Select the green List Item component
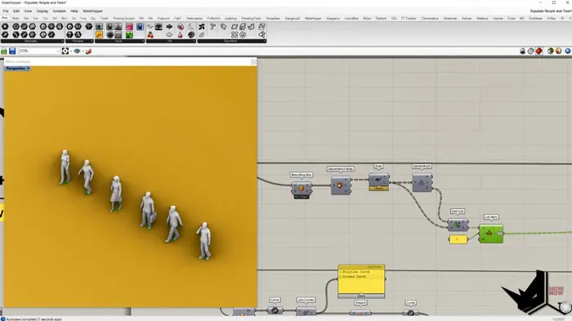Screen dimensions: 572x321 491,234
